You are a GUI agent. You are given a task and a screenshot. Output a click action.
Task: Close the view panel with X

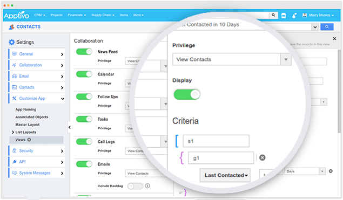pos(334,39)
